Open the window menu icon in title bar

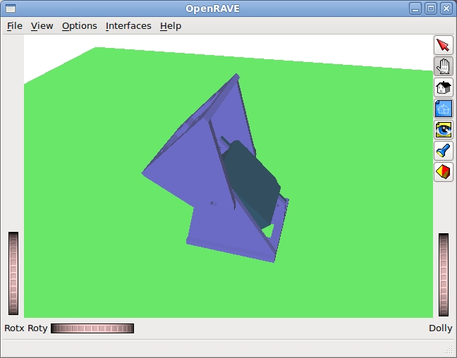click(10, 8)
